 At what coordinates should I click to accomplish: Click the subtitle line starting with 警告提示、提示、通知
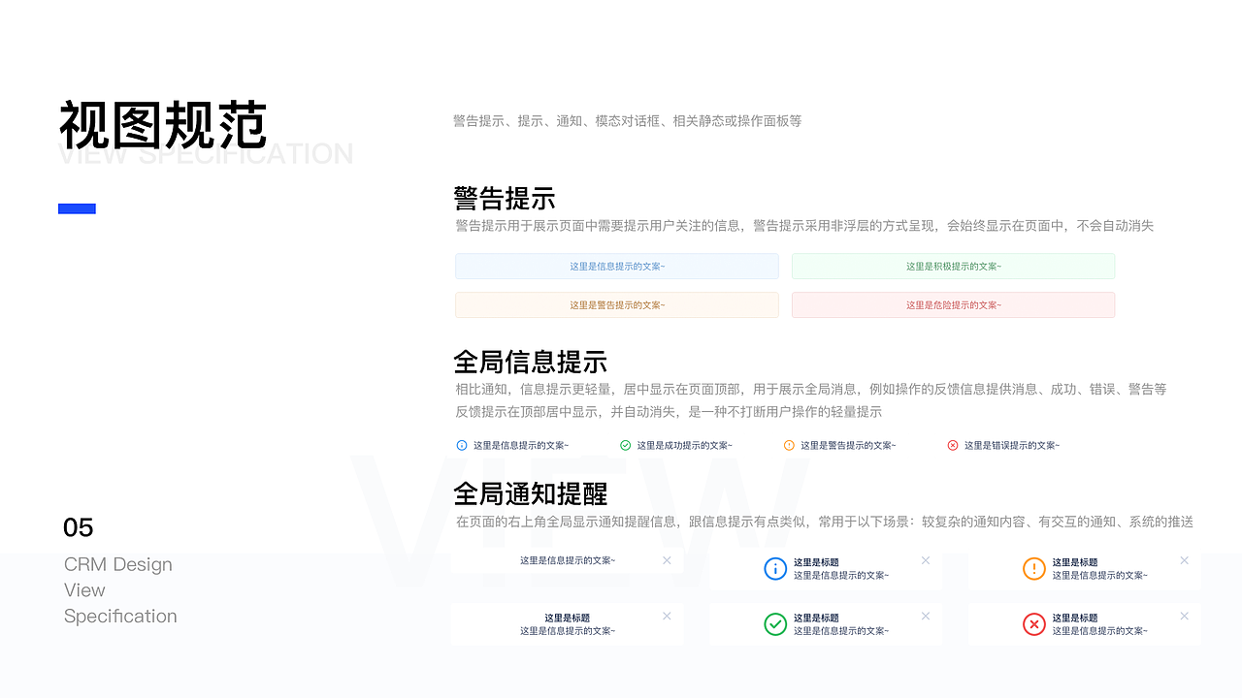(628, 121)
